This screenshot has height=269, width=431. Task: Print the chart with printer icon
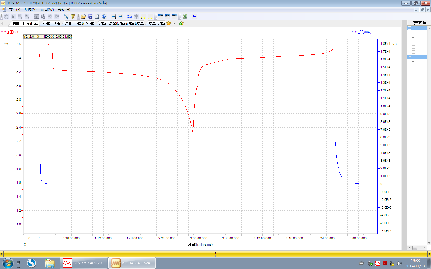click(x=97, y=16)
